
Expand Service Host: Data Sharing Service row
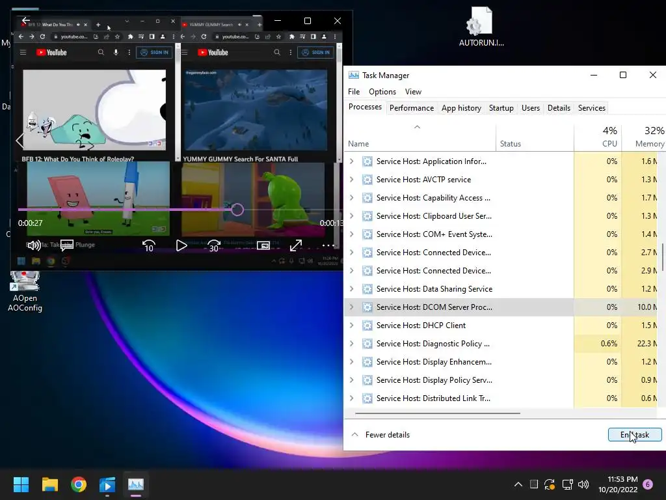[x=352, y=288]
